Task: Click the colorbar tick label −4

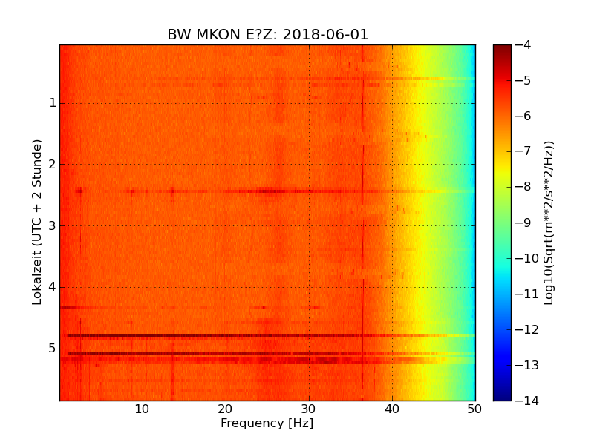Action: pos(523,45)
